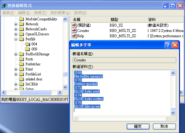The image size is (185, 133).
Task: Click the 類型 column header
Action: tap(126, 19)
